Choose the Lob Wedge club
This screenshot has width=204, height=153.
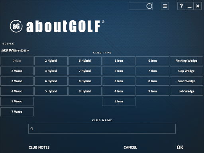point(186,91)
